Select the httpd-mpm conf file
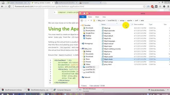Viewport: 170px width, 95px height. [108, 46]
